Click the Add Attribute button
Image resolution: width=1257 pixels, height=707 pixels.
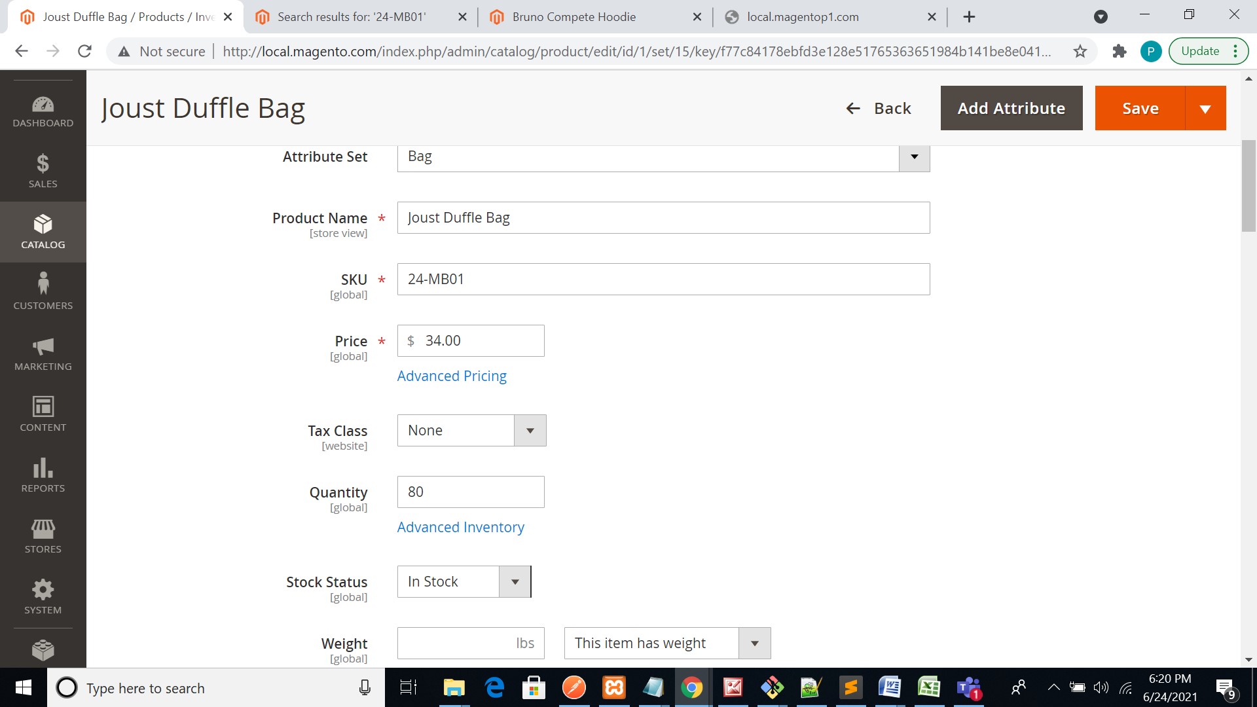pos(1011,108)
